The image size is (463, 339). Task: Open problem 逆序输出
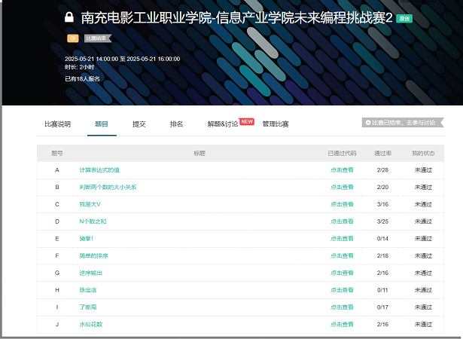[90, 273]
